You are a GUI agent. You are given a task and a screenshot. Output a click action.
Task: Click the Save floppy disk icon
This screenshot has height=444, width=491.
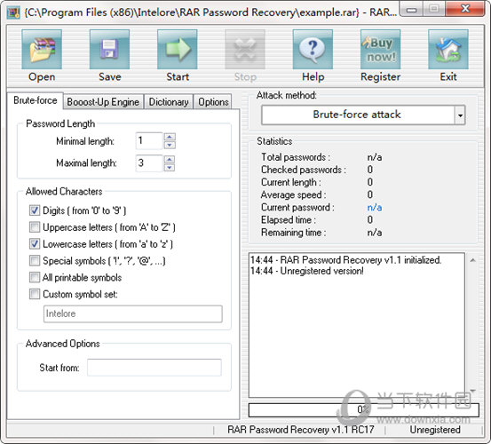(109, 49)
